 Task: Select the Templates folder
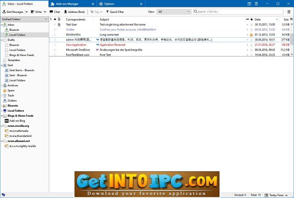coord(14,60)
